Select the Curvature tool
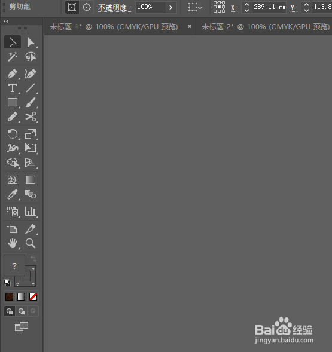 click(x=31, y=74)
